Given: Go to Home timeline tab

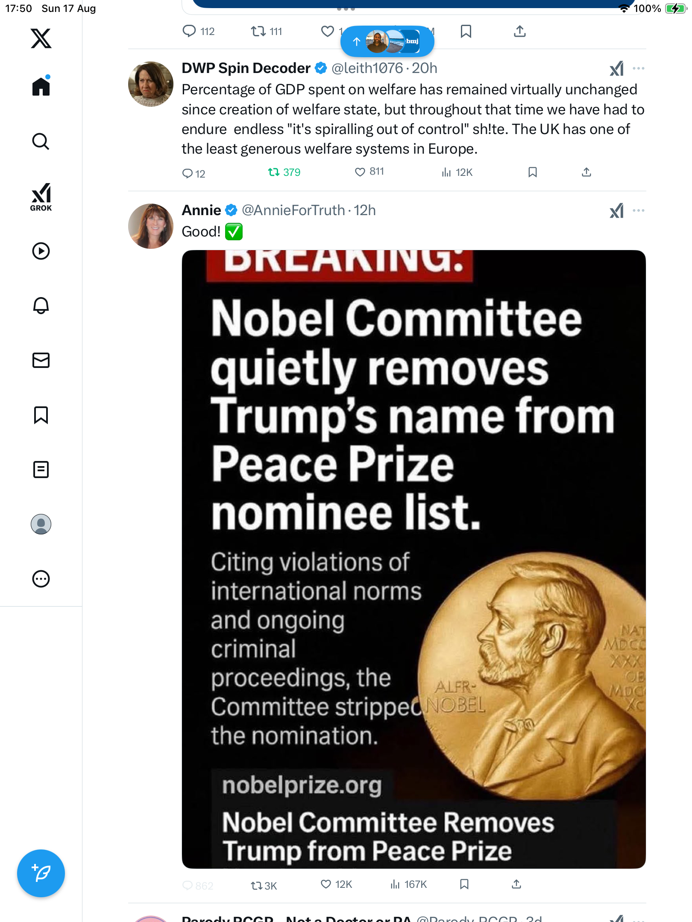Looking at the screenshot, I should coord(41,87).
